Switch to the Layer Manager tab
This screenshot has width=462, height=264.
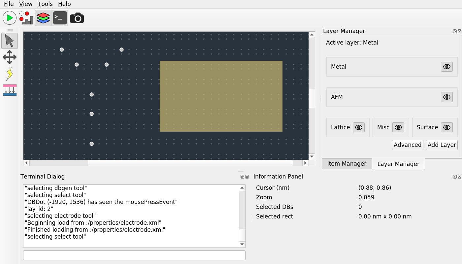pyautogui.click(x=398, y=164)
